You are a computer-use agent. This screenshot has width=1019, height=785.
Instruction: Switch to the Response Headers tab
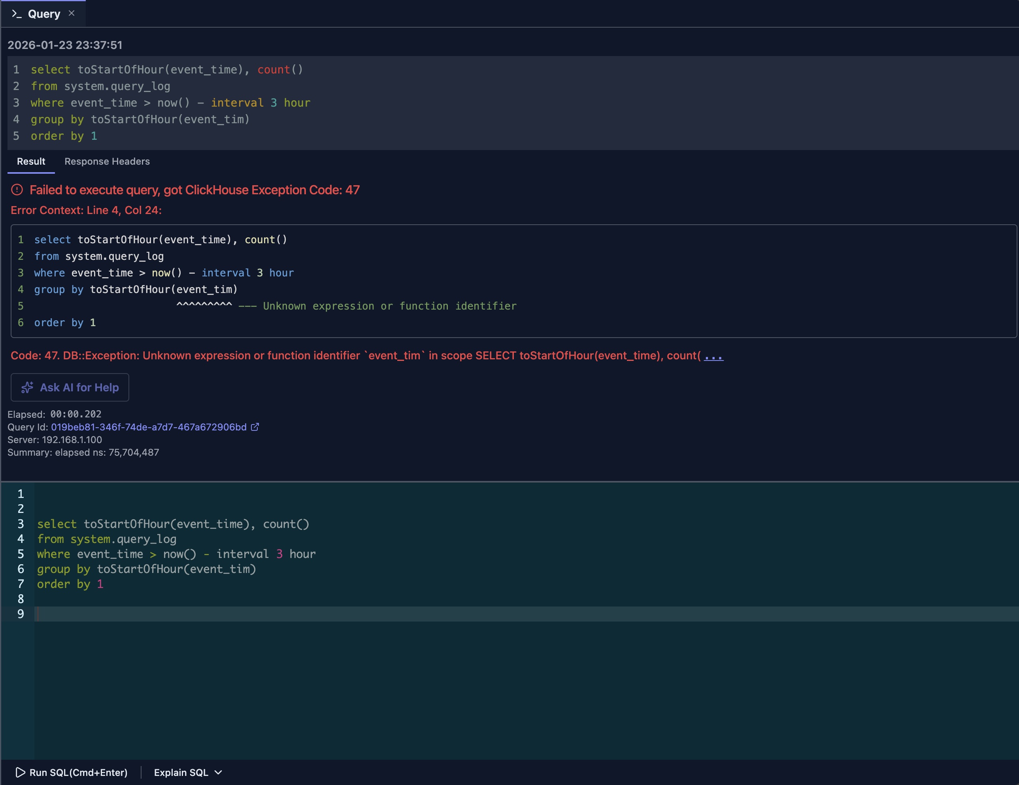107,162
